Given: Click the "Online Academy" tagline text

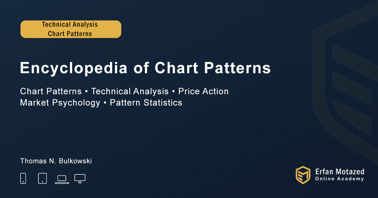Looking at the screenshot, I should click(340, 179).
